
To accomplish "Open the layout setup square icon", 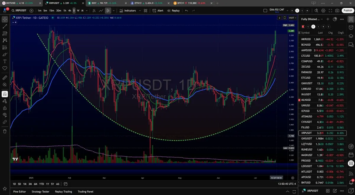I will (265, 11).
